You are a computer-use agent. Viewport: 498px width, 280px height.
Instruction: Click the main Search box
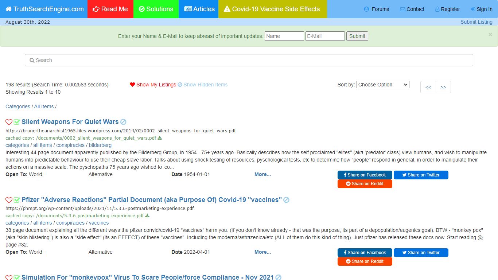[x=249, y=60]
